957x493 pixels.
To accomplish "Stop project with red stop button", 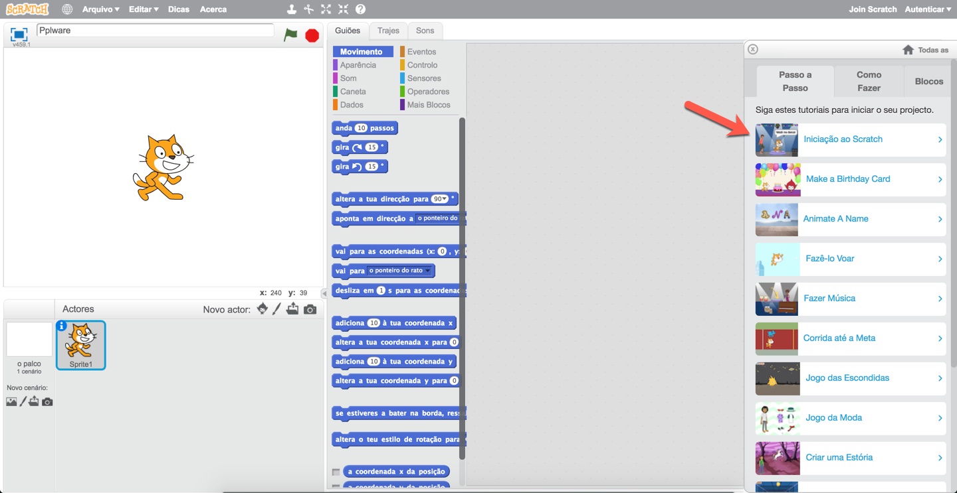I will pos(312,35).
